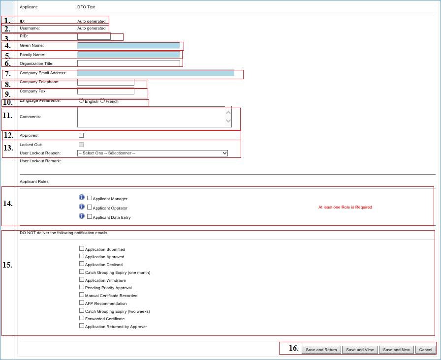Check AFP Recommendation notification
This screenshot has height=360, width=441.
pyautogui.click(x=82, y=302)
